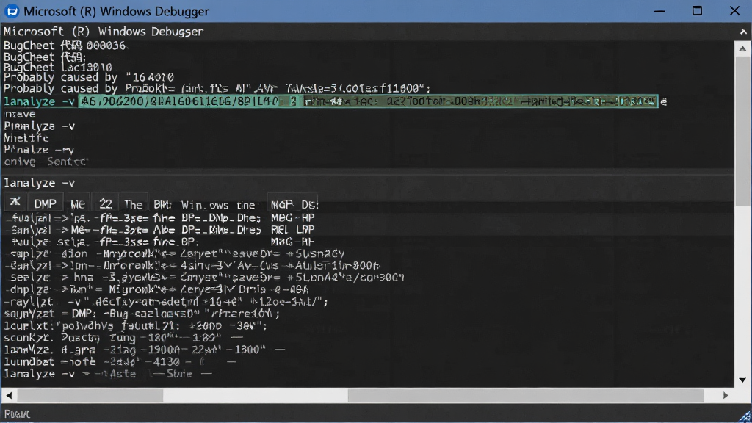The image size is (752, 423).
Task: Switch to the Me tab
Action: click(78, 204)
